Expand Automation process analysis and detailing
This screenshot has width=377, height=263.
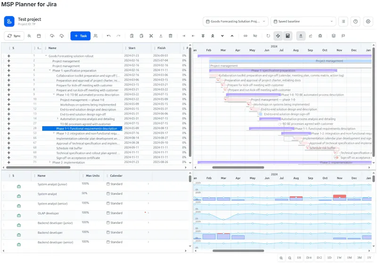(x=57, y=118)
